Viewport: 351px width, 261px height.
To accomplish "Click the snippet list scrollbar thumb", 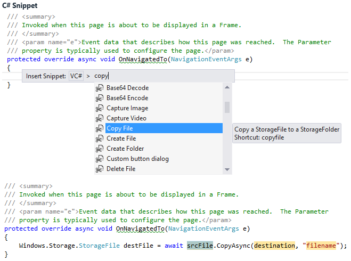I will click(x=227, y=108).
